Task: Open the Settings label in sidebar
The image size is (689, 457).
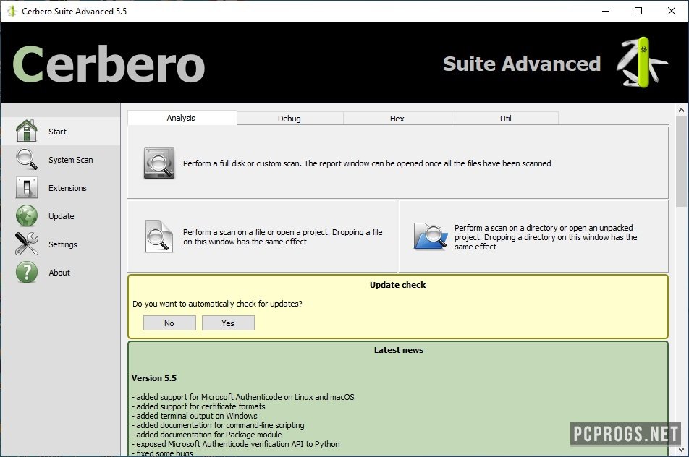Action: coord(62,244)
